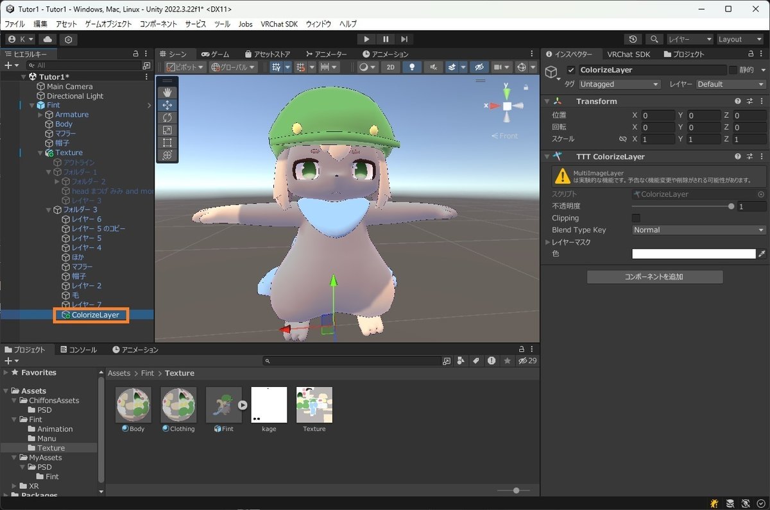Toggle 2D scene view mode
Image resolution: width=770 pixels, height=510 pixels.
[391, 67]
